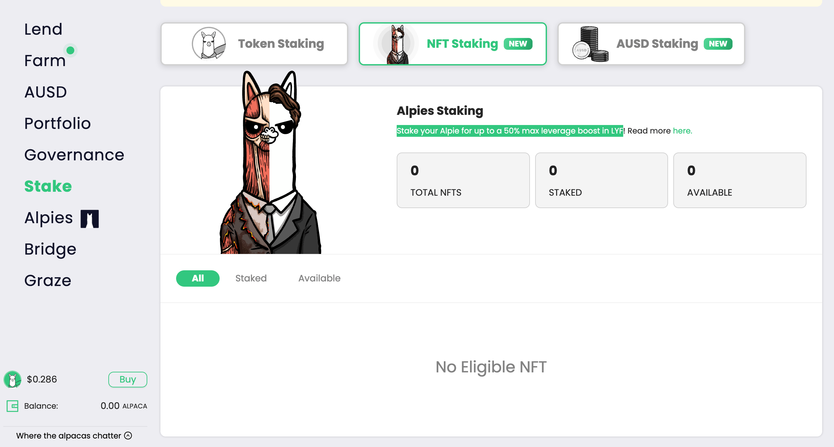Select the Available filter
This screenshot has height=447, width=834.
pos(319,278)
